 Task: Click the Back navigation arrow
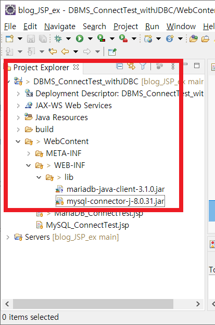coord(65,51)
